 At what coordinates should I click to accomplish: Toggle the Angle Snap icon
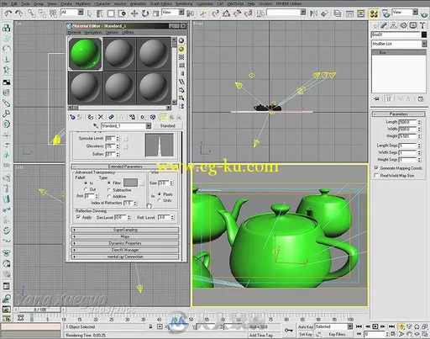226,13
